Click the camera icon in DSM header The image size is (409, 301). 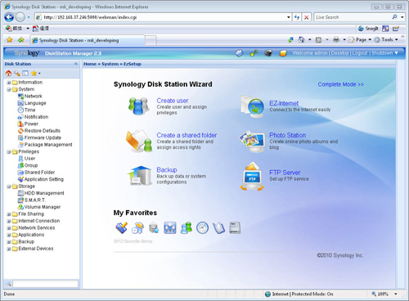click(268, 53)
